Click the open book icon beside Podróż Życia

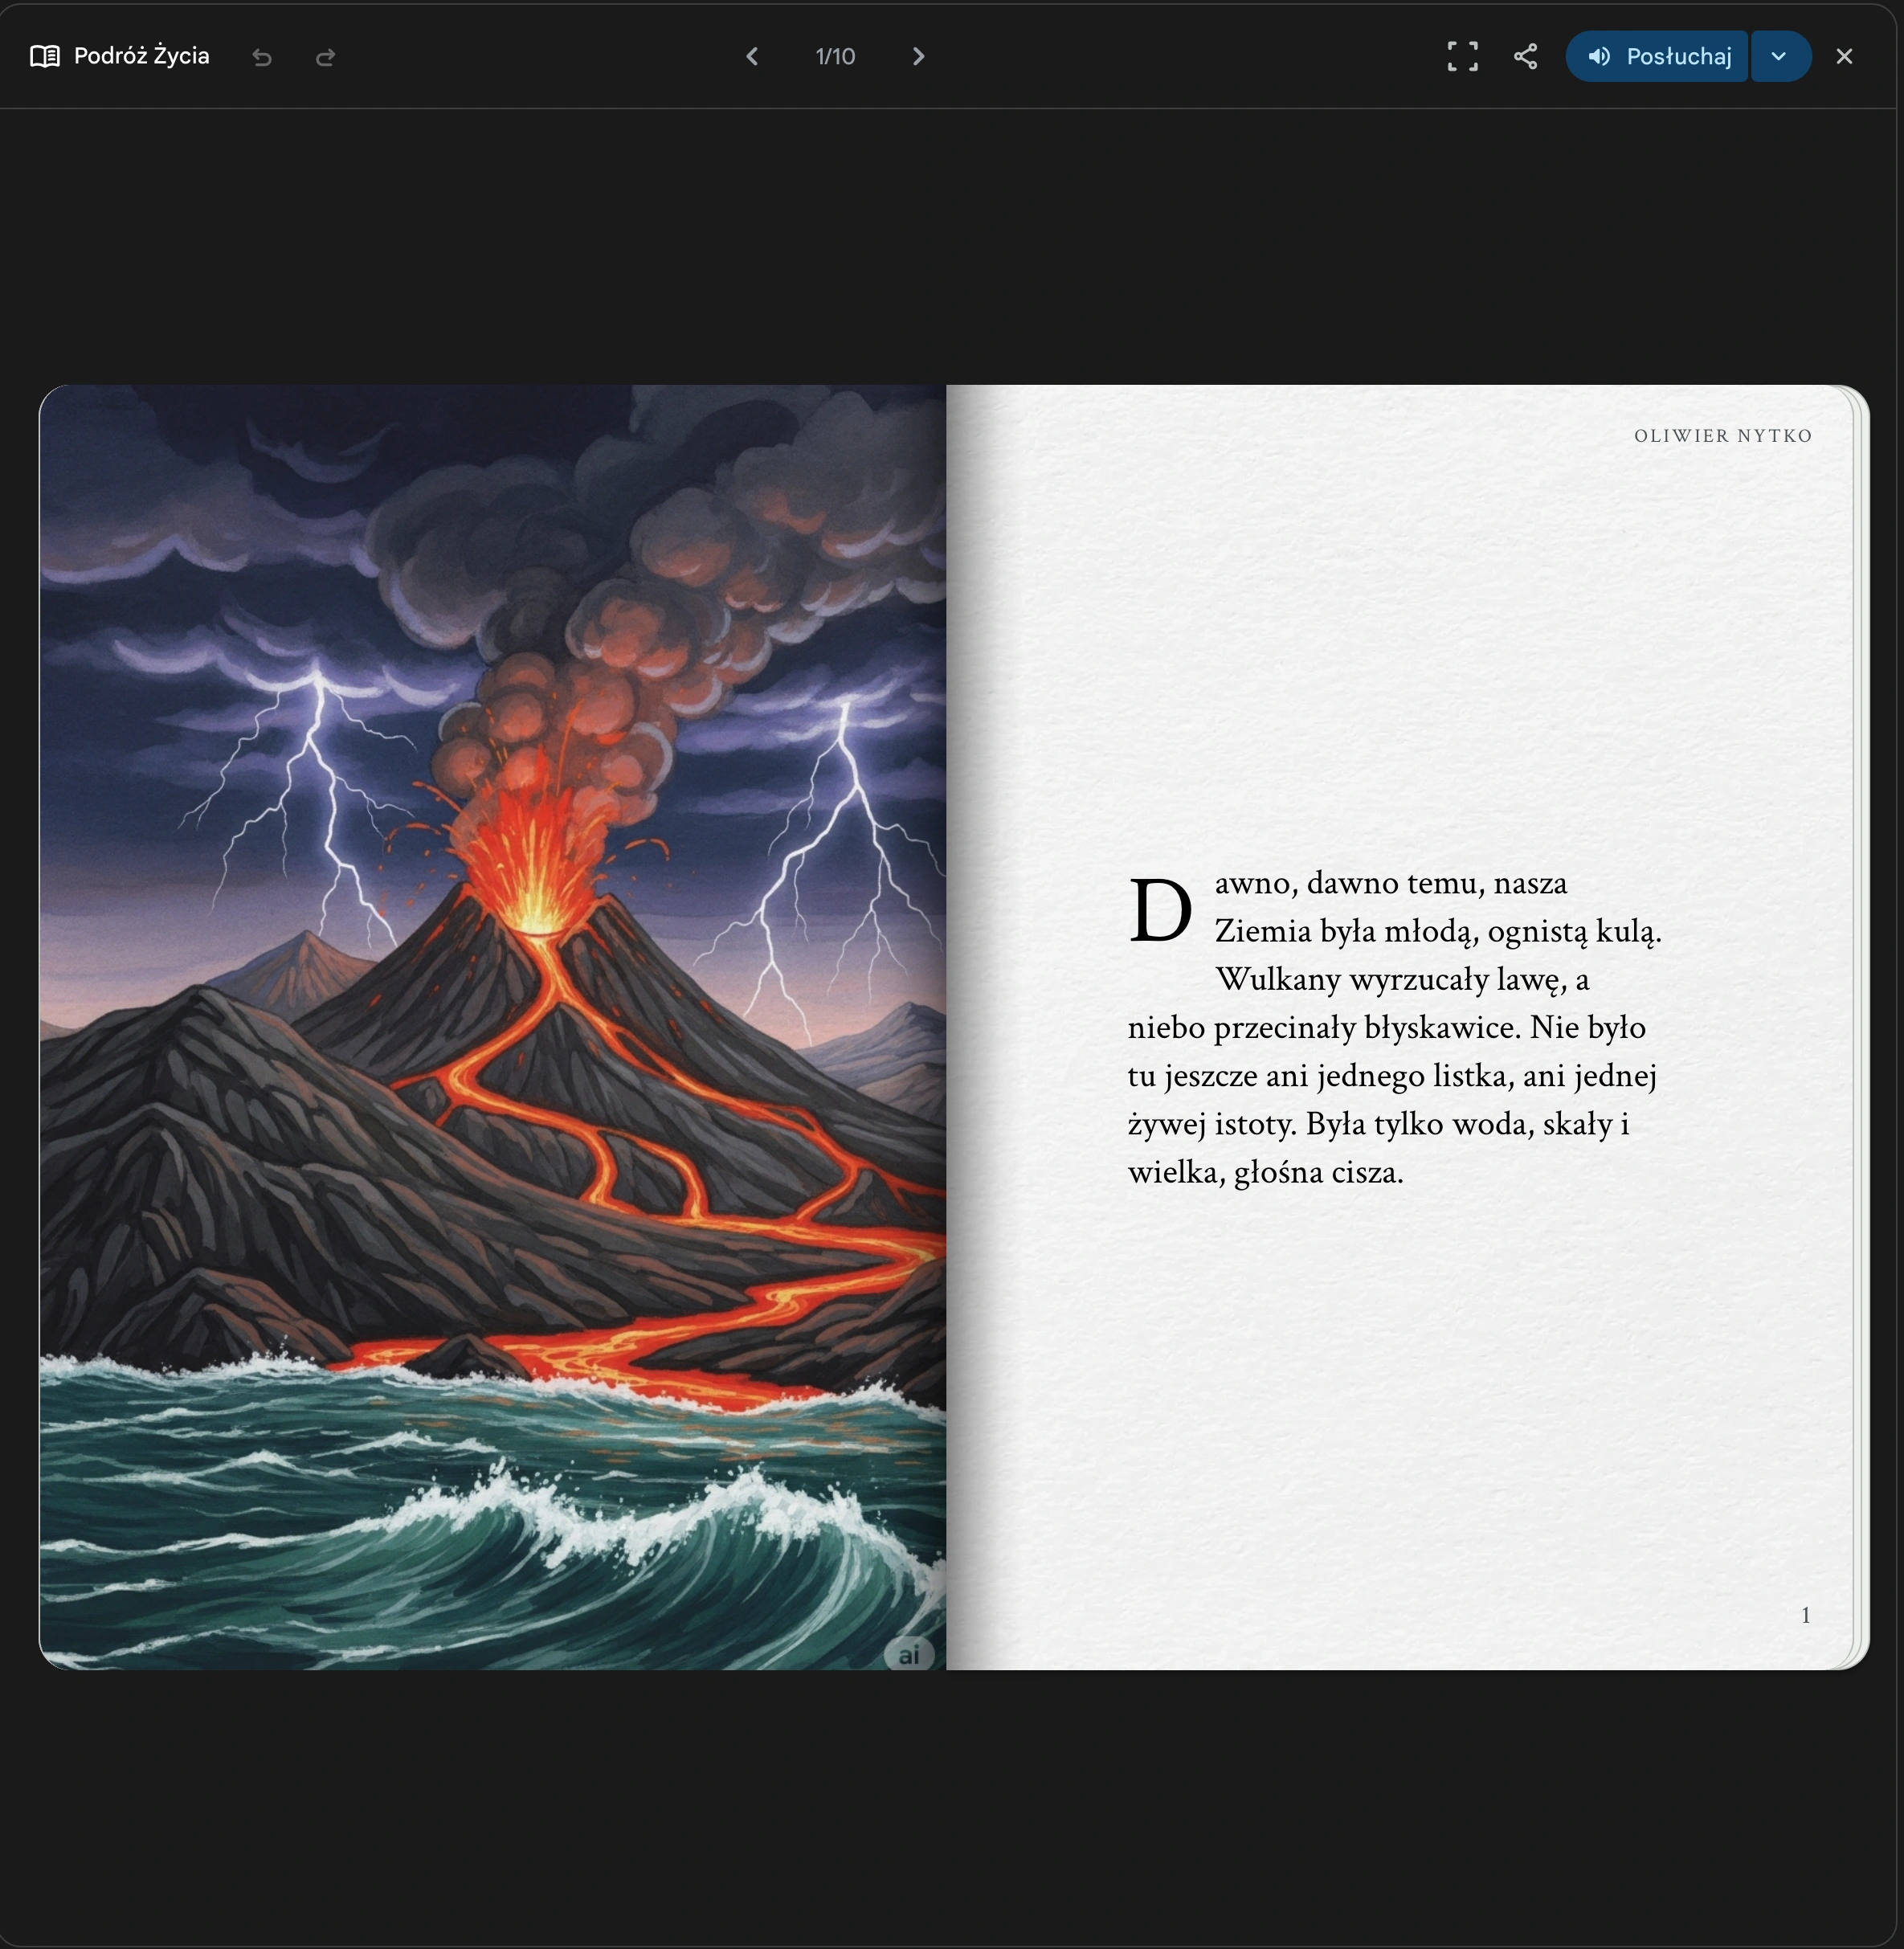click(x=45, y=56)
